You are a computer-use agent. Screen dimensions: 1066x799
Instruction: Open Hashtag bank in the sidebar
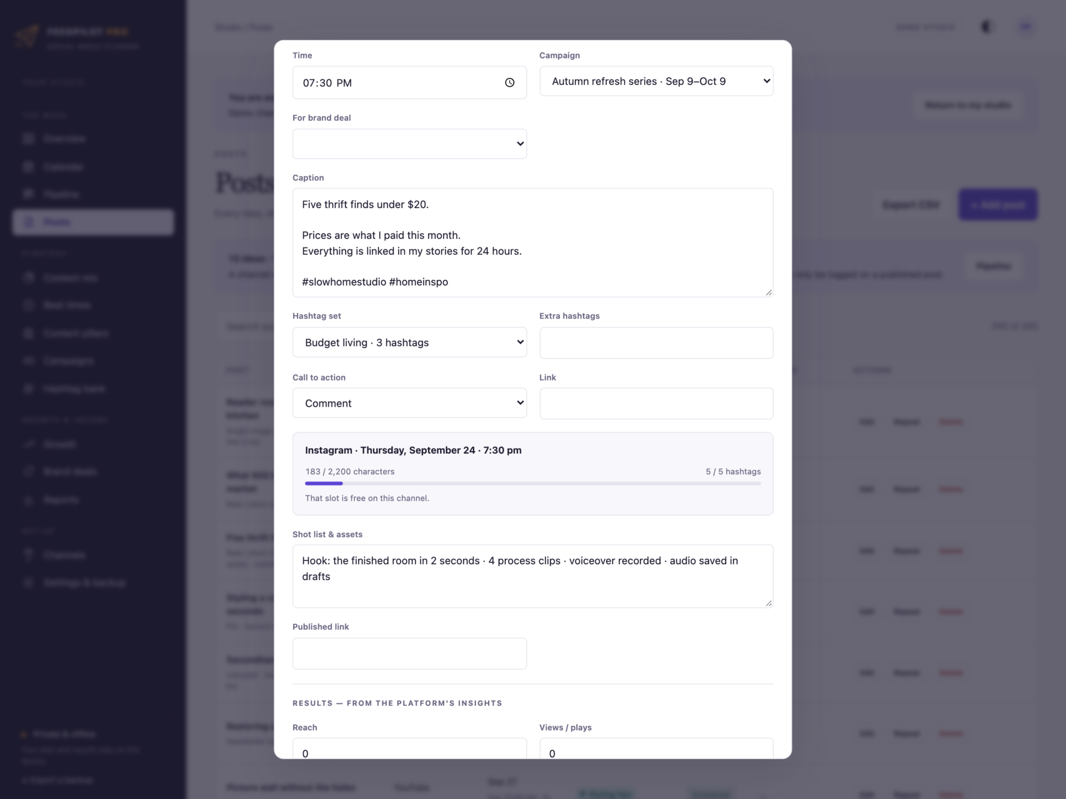93,388
